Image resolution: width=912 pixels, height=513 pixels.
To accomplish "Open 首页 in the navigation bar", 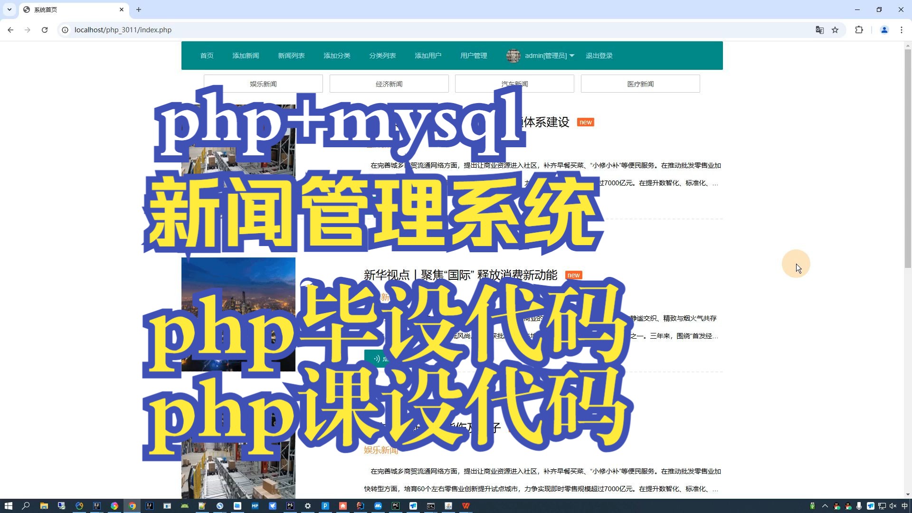I will (207, 56).
